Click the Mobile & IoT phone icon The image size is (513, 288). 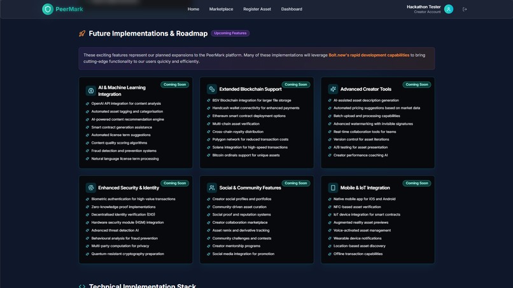[333, 188]
